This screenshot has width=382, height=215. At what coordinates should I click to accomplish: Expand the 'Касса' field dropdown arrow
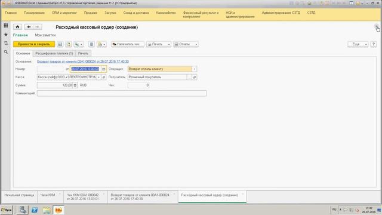tap(98, 77)
